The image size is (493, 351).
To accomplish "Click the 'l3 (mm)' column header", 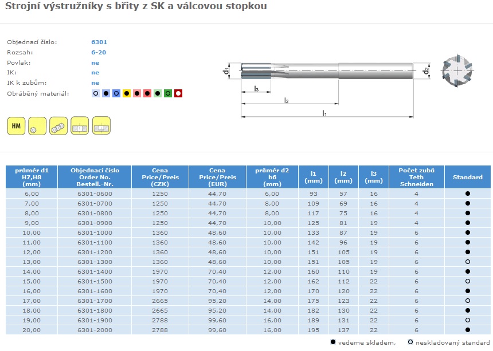I will [374, 177].
